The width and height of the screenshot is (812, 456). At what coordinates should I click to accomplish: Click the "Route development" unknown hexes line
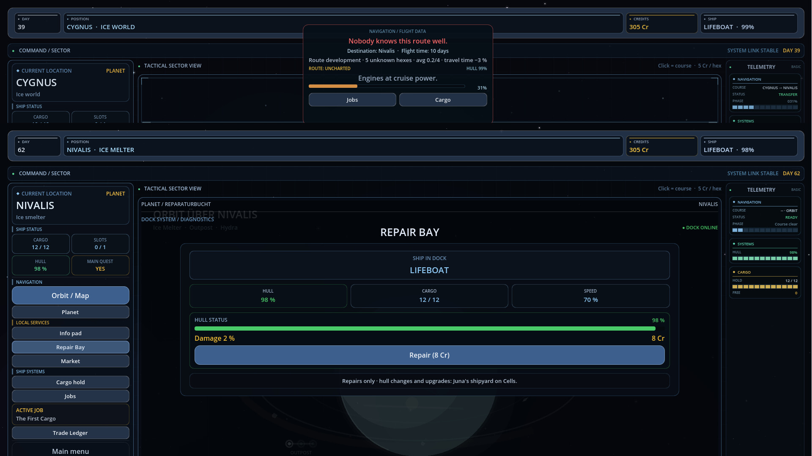click(398, 60)
